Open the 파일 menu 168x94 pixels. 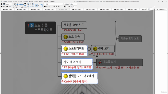[x=5, y=2]
